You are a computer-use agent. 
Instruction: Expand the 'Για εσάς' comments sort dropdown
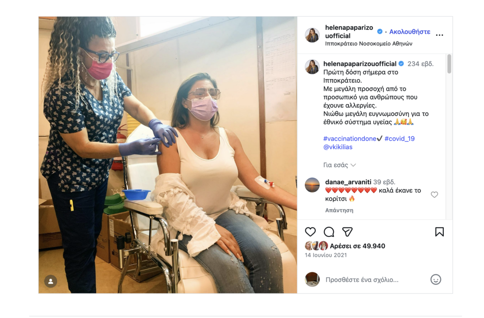tap(339, 165)
